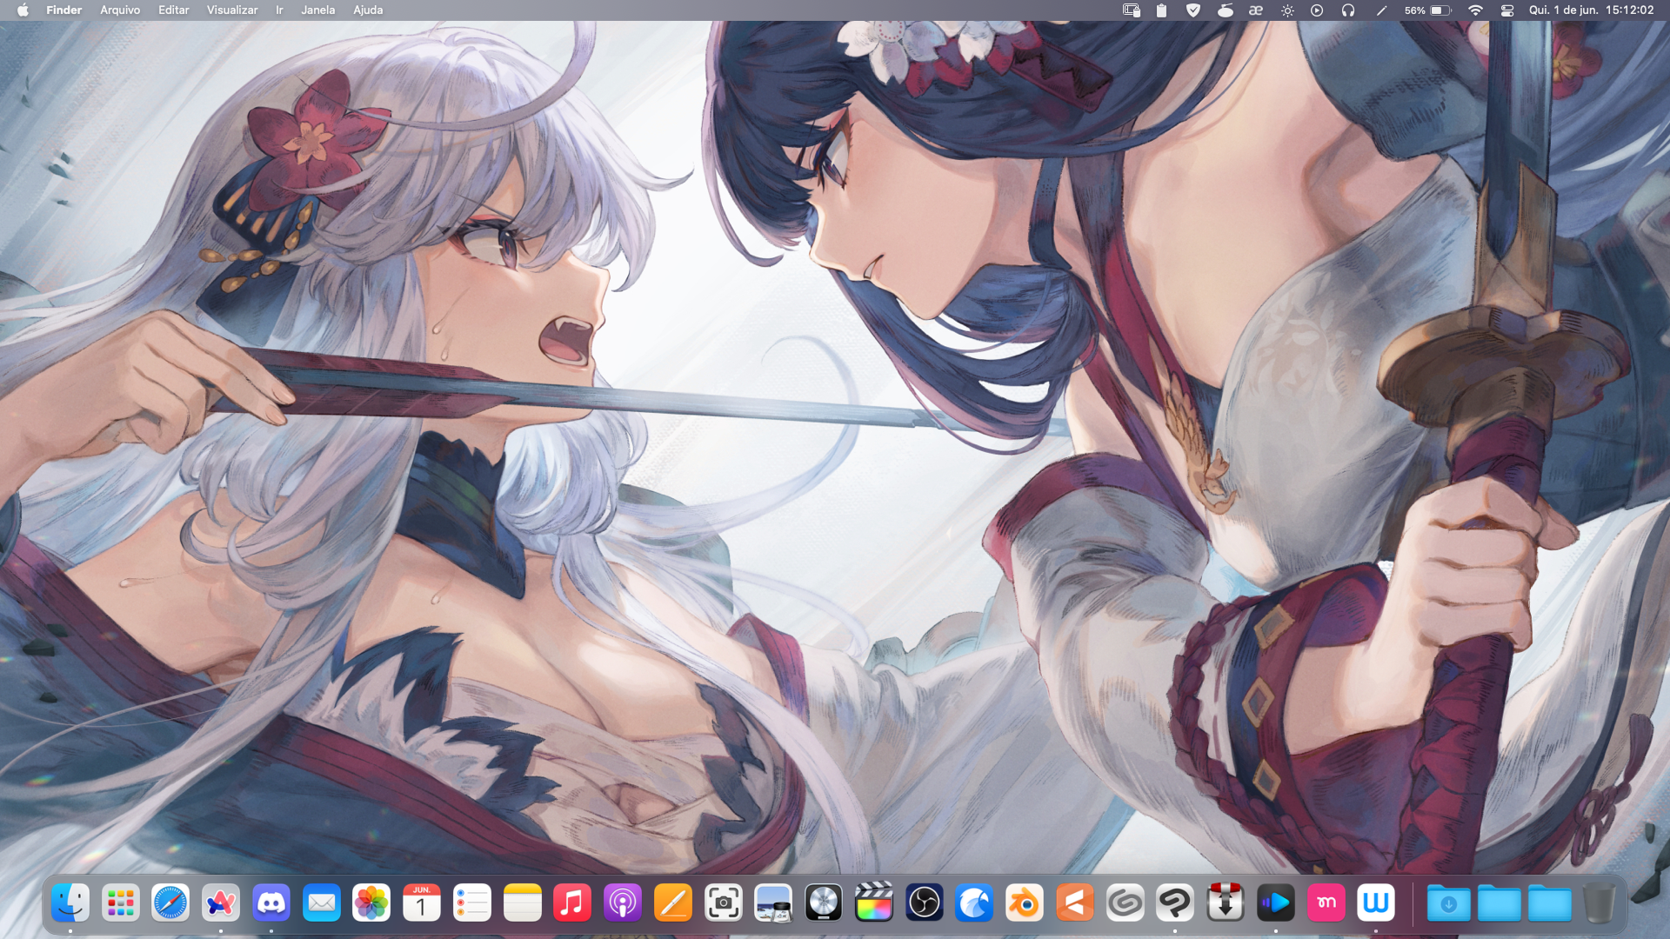The width and height of the screenshot is (1670, 939).
Task: Click the date and clock display
Action: coord(1591,10)
